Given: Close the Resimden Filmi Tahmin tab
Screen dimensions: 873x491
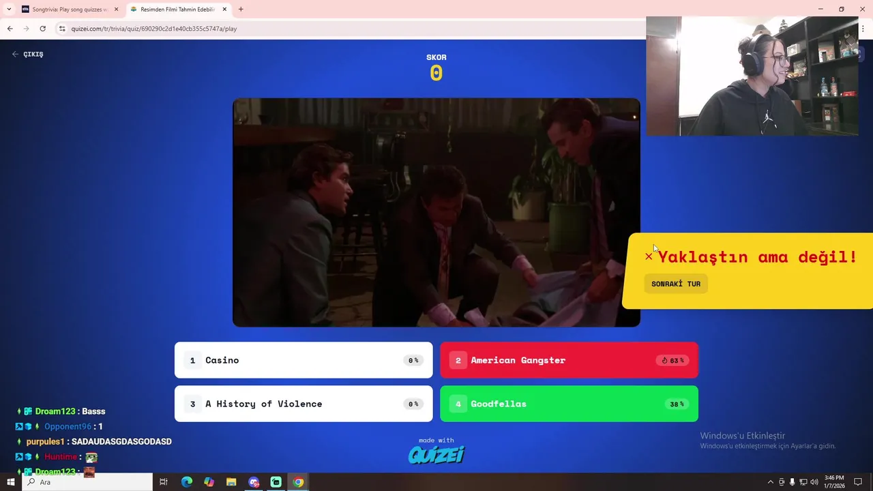Looking at the screenshot, I should point(224,10).
